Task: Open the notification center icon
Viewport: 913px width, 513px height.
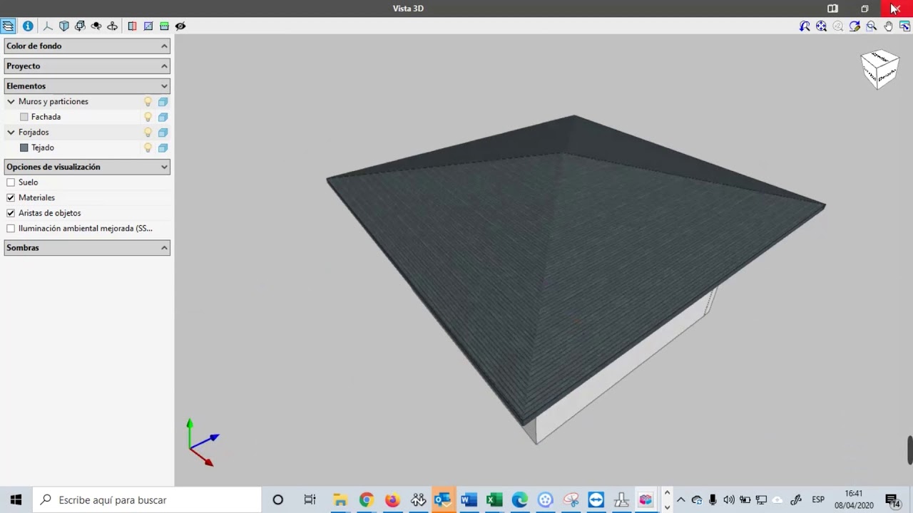Action: click(x=892, y=500)
